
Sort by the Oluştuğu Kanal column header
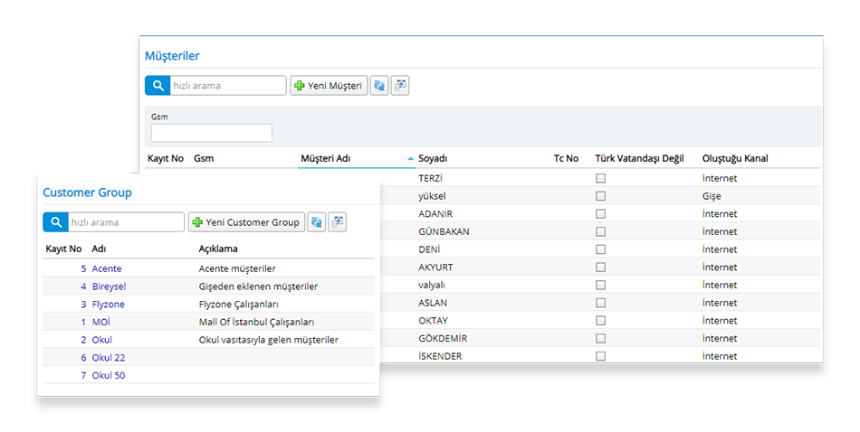click(x=734, y=159)
